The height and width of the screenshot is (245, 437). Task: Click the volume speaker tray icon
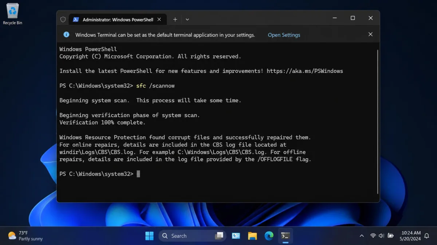pos(381,236)
